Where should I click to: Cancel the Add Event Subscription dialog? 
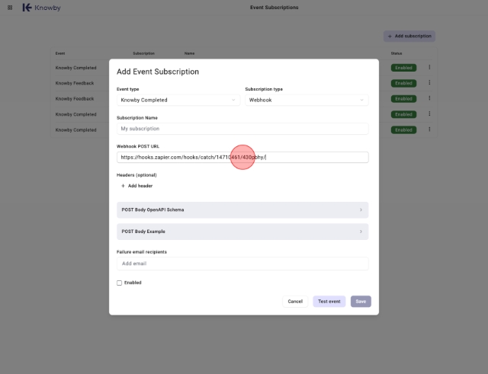(x=295, y=302)
